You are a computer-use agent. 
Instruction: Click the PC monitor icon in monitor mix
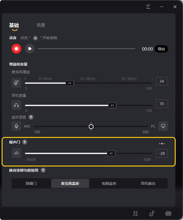pyautogui.click(x=163, y=126)
